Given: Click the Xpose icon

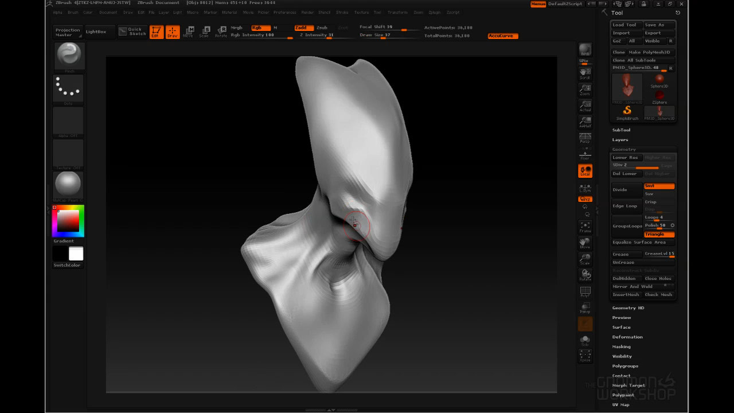Looking at the screenshot, I should click(585, 356).
